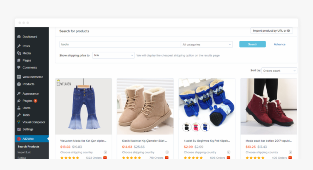Click the Appearance paintbrush icon

19,94
